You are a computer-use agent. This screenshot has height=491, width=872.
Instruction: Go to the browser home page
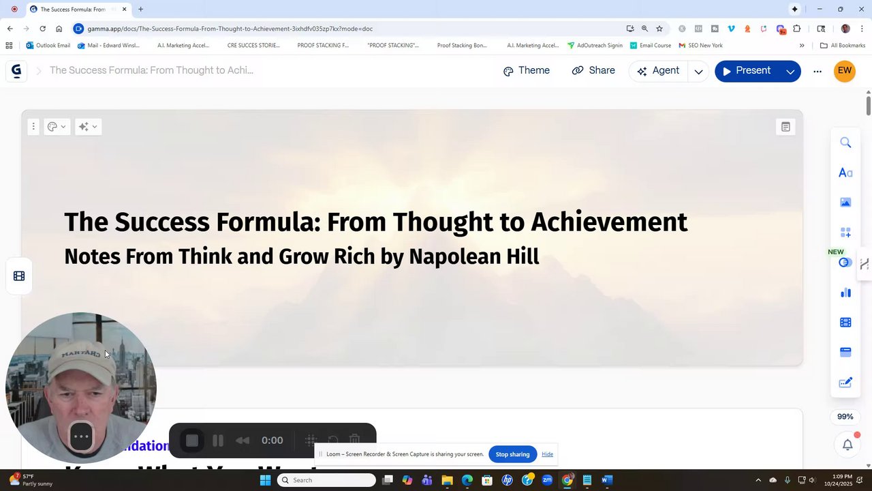point(59,29)
